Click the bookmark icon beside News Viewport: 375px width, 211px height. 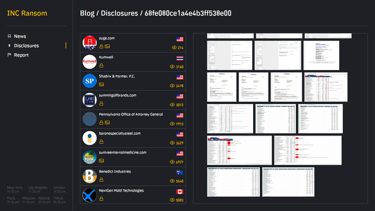tap(9, 36)
